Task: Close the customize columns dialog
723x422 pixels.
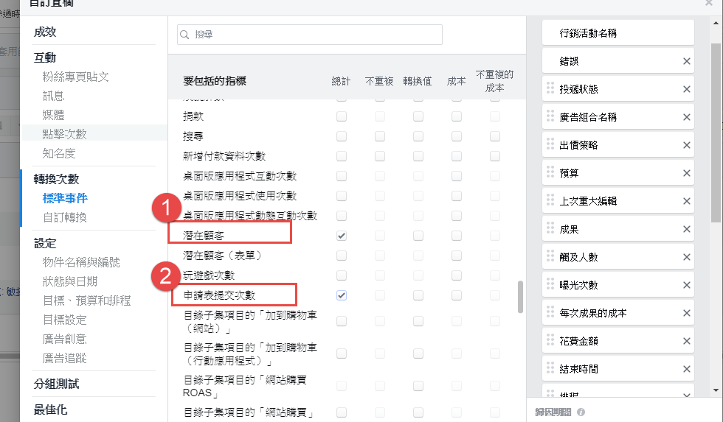Action: tap(709, 3)
